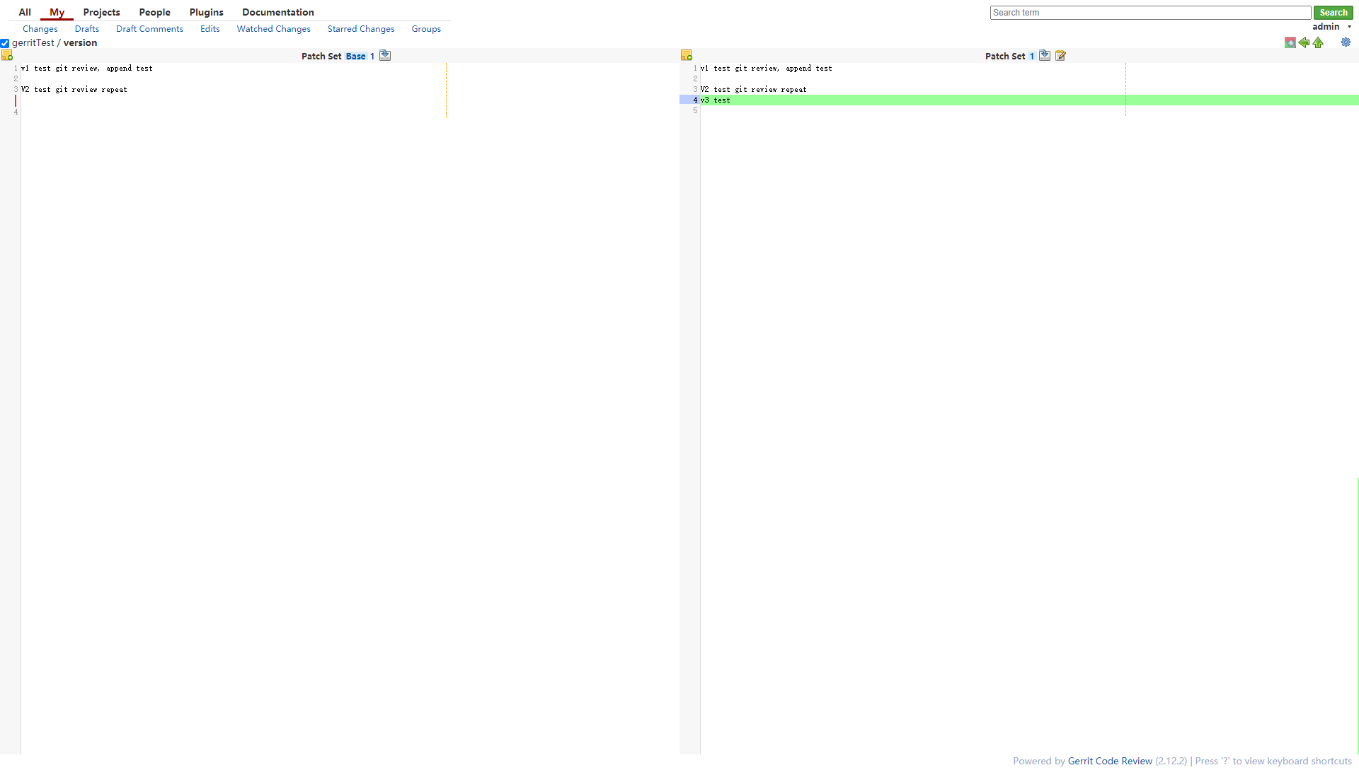
Task: Add file comment on left pane
Action: point(7,56)
